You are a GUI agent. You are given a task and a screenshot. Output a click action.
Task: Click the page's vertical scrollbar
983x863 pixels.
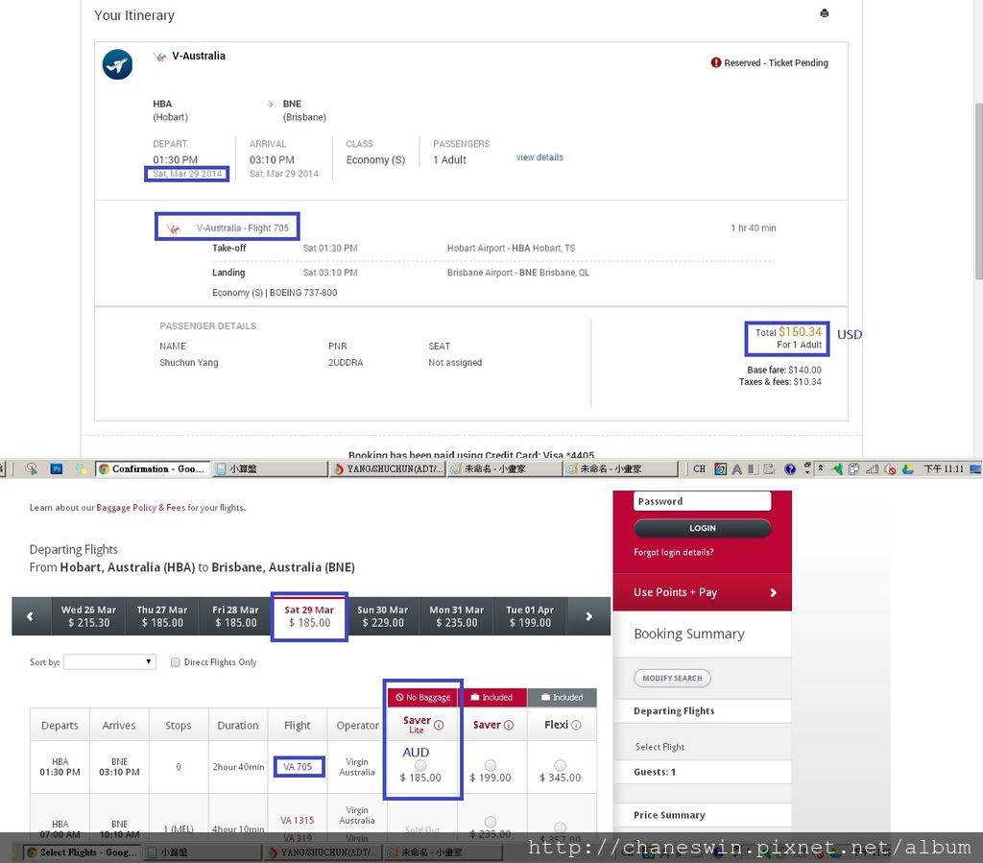pyautogui.click(x=978, y=191)
